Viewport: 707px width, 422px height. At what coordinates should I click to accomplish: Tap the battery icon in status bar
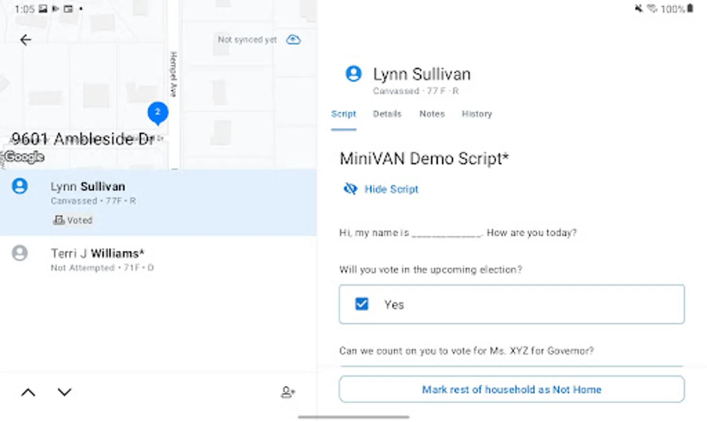pyautogui.click(x=690, y=8)
